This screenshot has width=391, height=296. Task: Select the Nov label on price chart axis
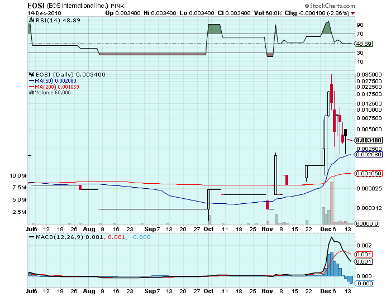268,229
